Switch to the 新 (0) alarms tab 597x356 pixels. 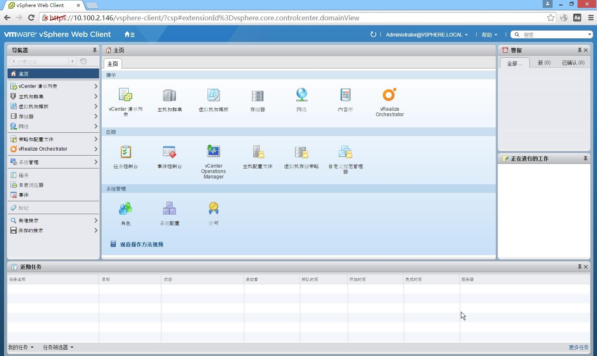coord(544,63)
